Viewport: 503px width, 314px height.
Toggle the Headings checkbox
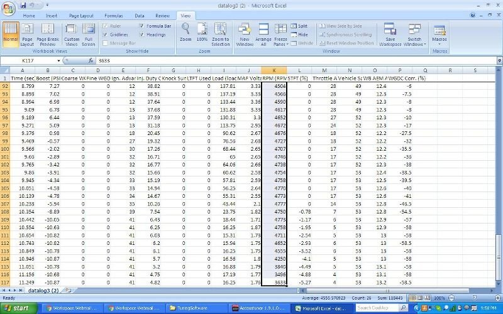point(141,35)
